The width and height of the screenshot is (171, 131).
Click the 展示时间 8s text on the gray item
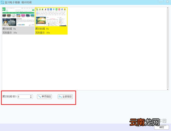click(9, 29)
